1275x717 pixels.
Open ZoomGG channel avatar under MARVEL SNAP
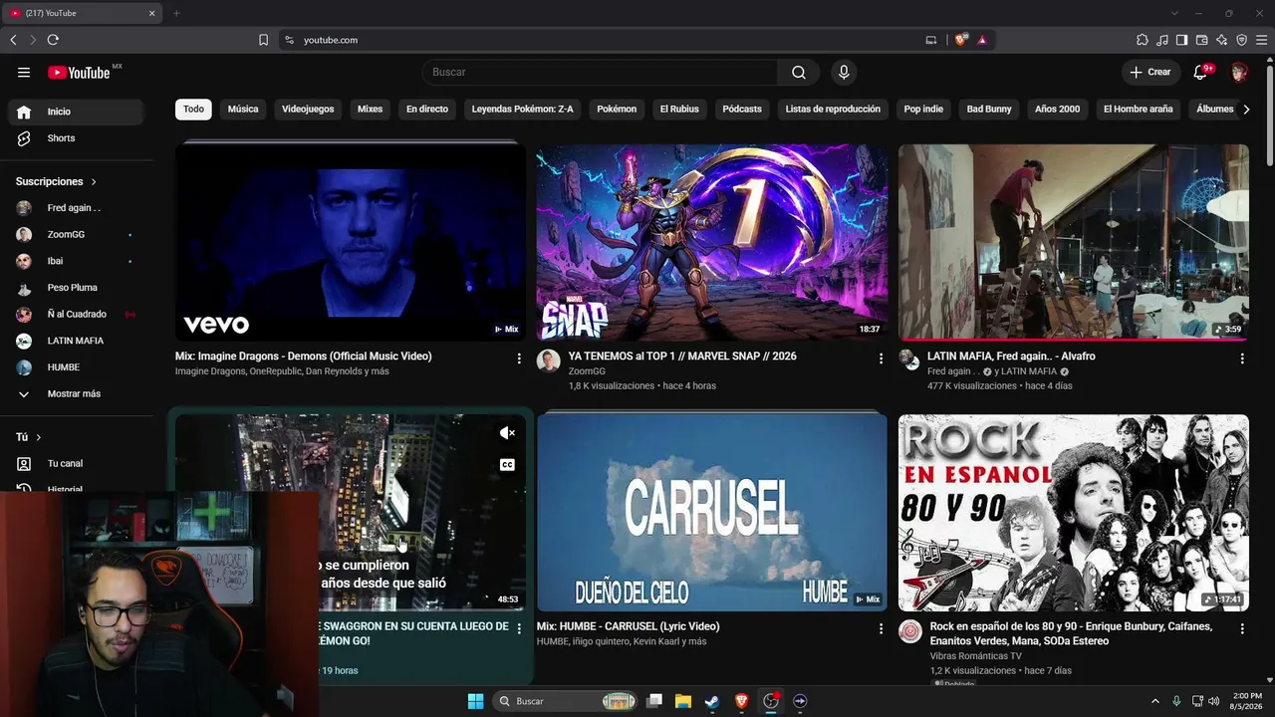pos(549,360)
